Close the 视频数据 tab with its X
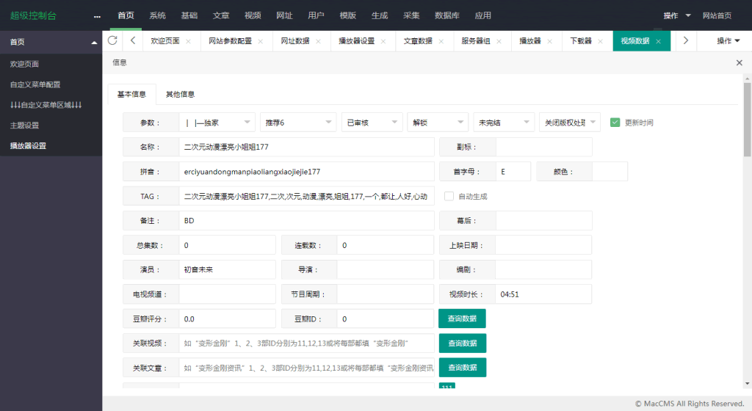This screenshot has height=411, width=752. [x=658, y=41]
